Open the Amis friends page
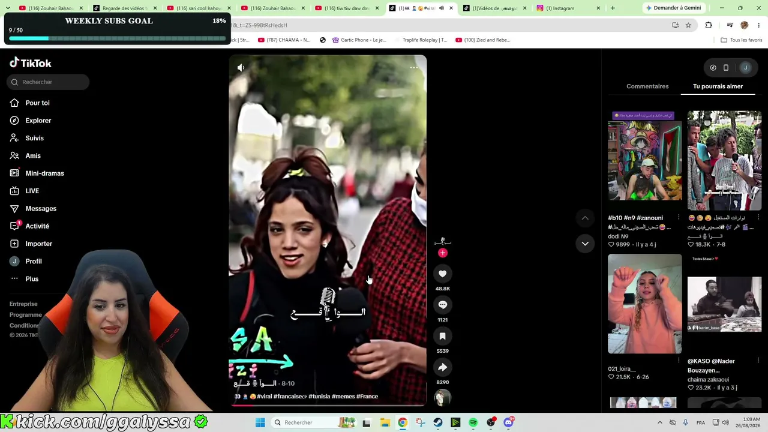768x432 pixels. pyautogui.click(x=33, y=155)
